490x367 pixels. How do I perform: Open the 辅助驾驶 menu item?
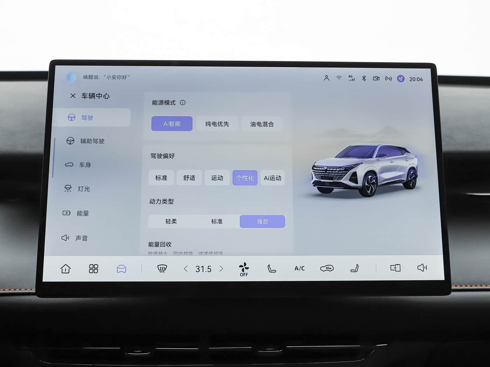tap(92, 141)
